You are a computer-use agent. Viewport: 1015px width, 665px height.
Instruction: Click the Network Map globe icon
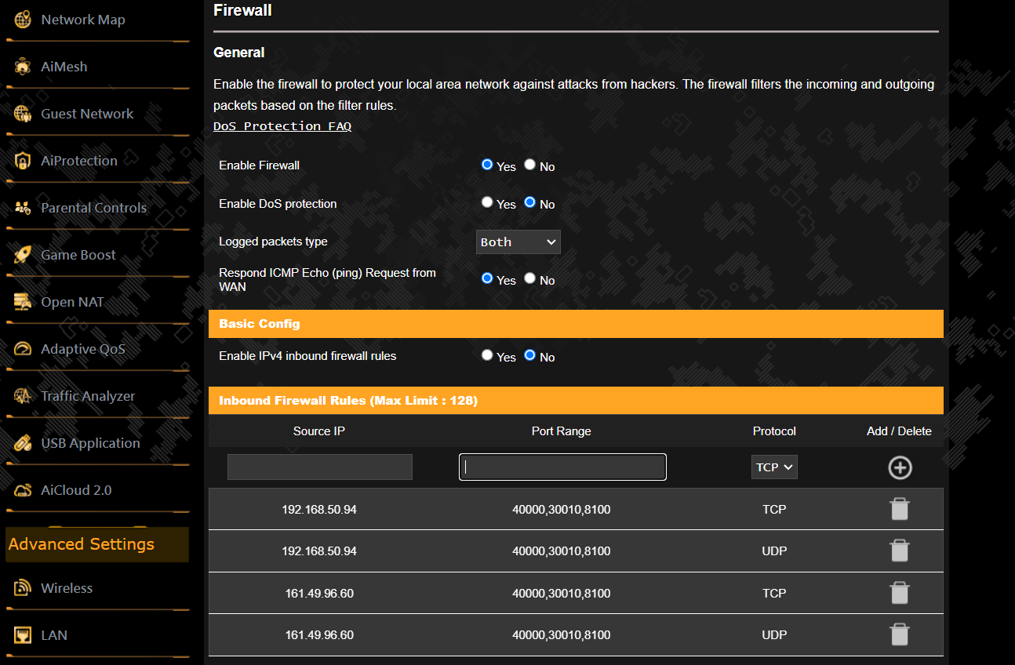point(23,20)
